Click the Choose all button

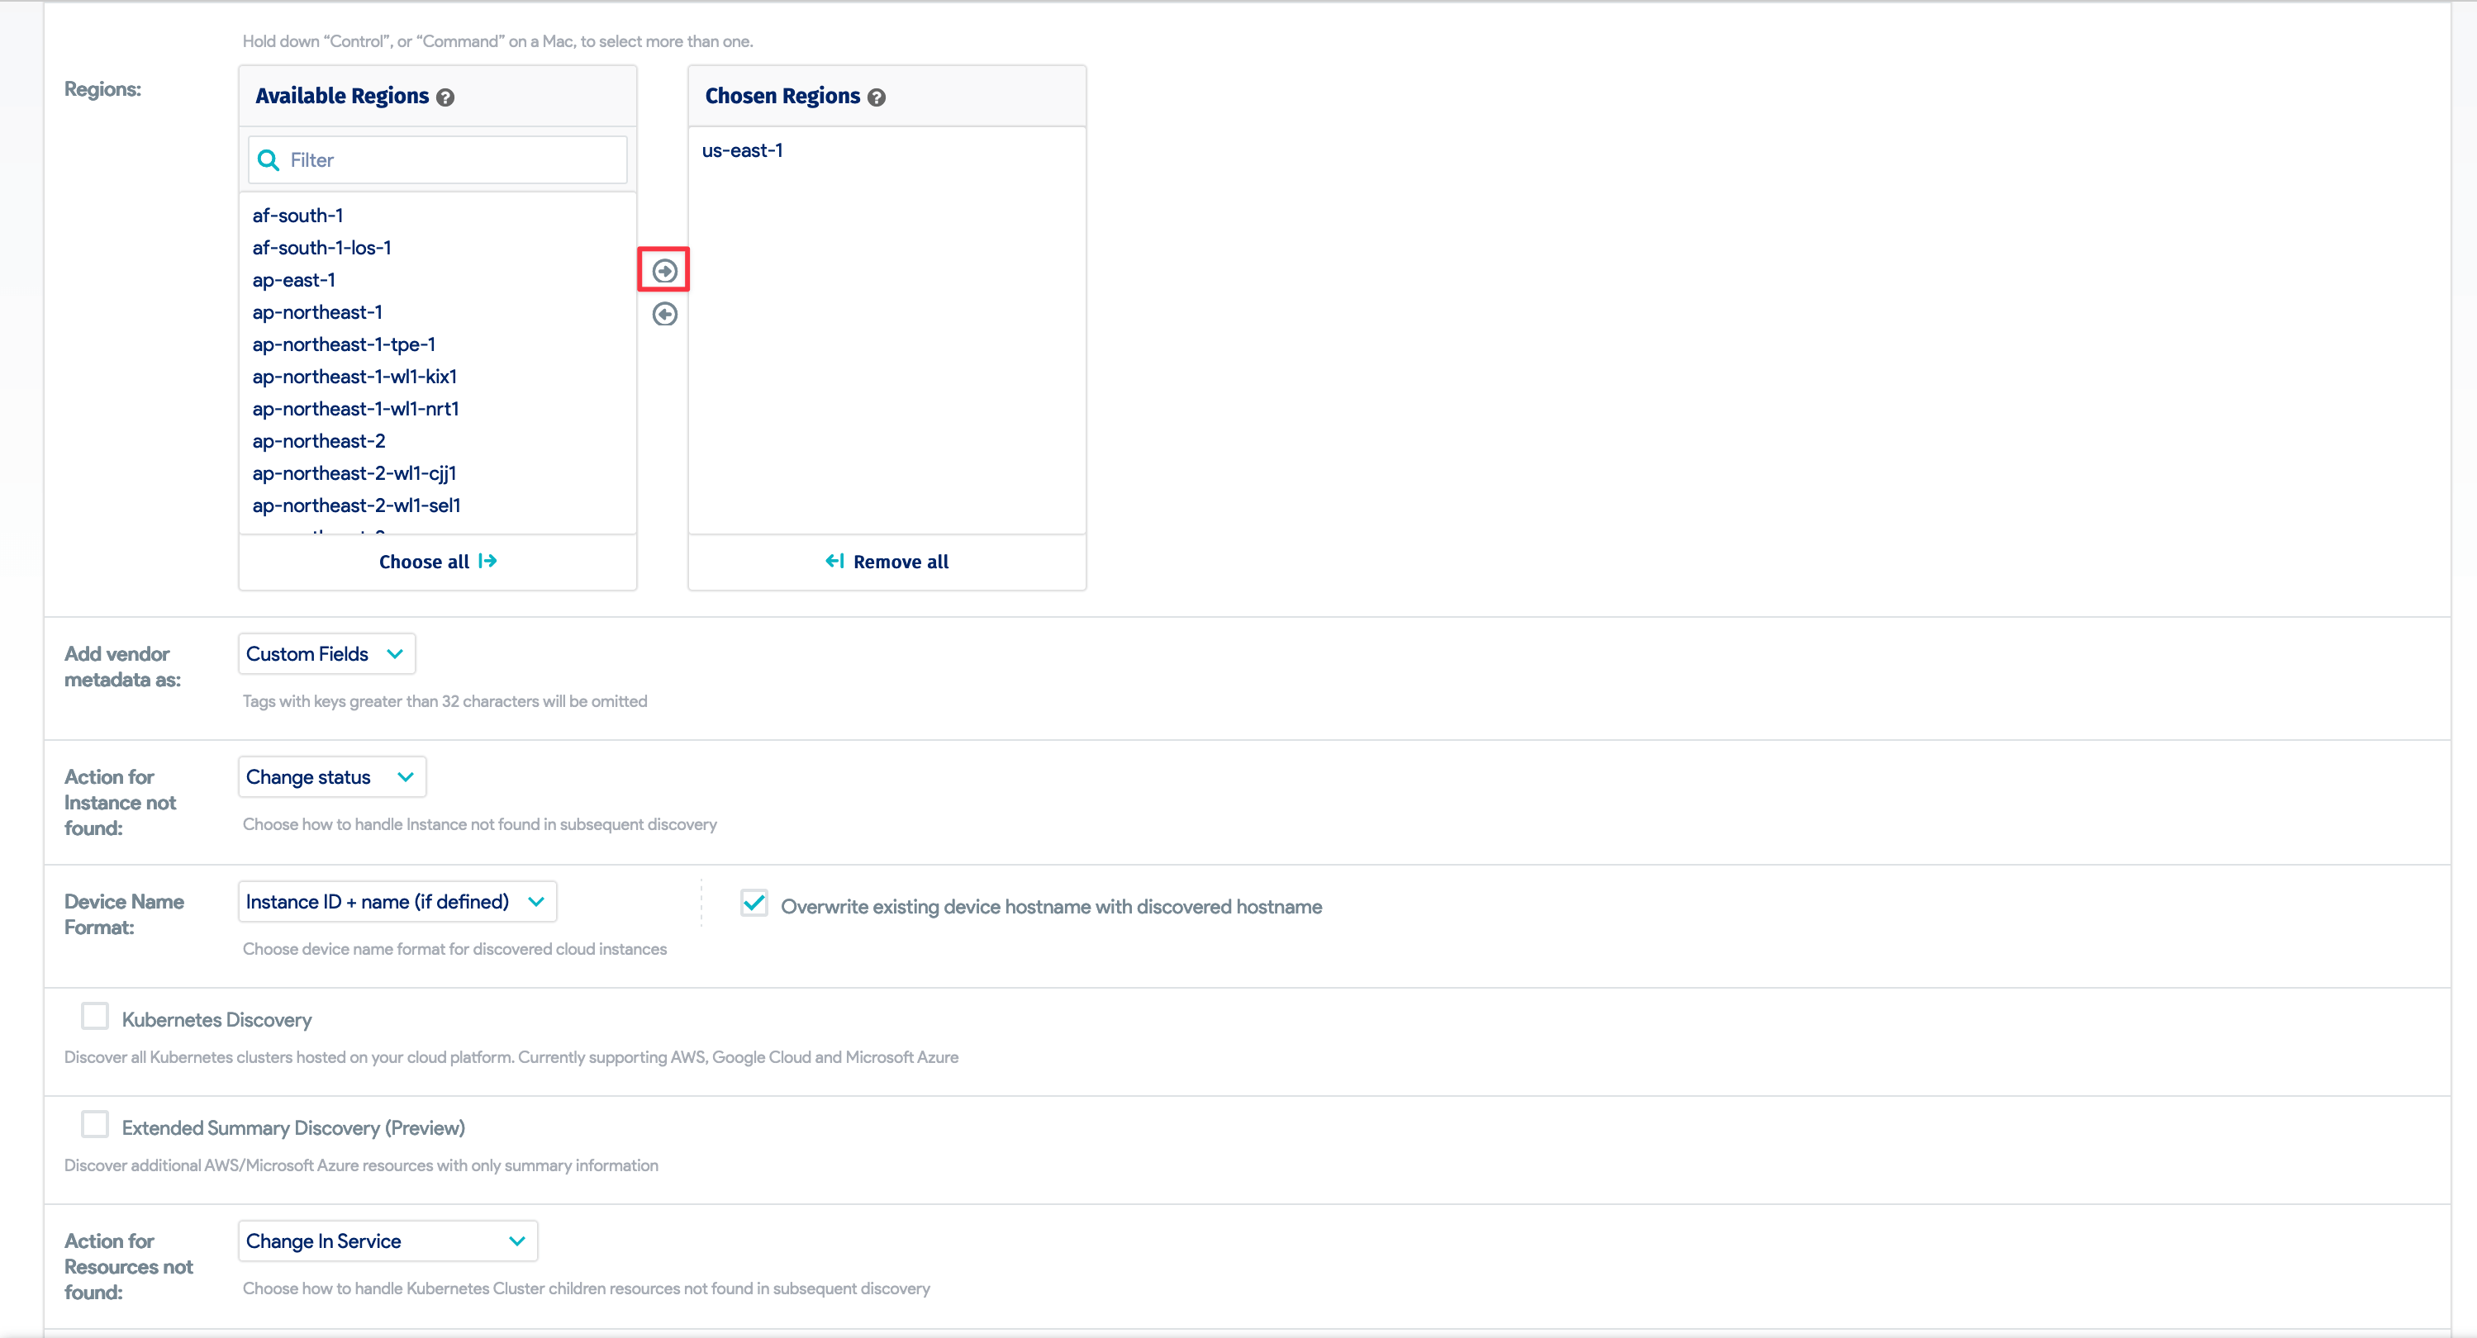coord(438,562)
